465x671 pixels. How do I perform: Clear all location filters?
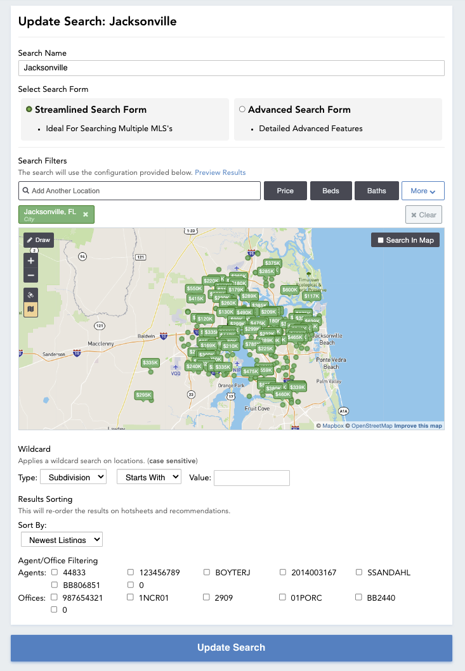424,215
